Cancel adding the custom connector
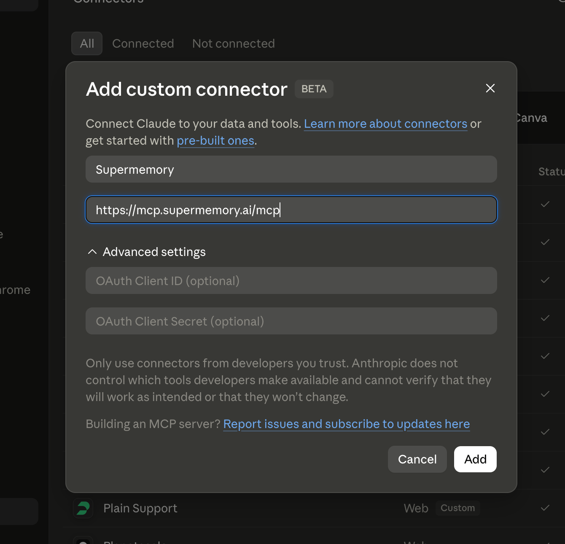Screen dimensions: 565x544 click(417, 459)
